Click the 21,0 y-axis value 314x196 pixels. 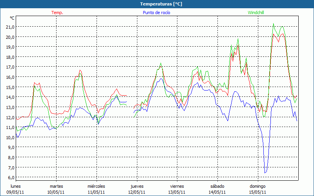pyautogui.click(x=9, y=27)
